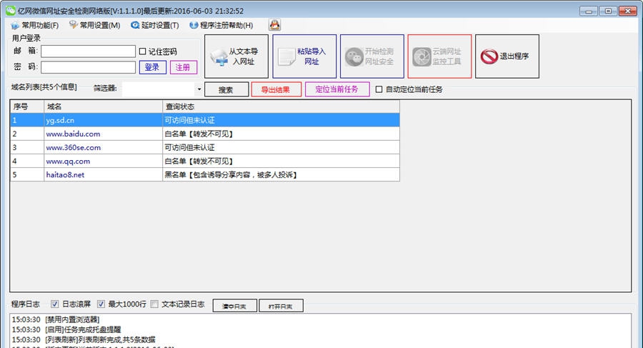
Task: Click the 定位当前任务 button
Action: [337, 89]
